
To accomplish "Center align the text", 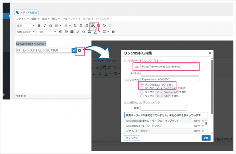I will pos(81,25).
